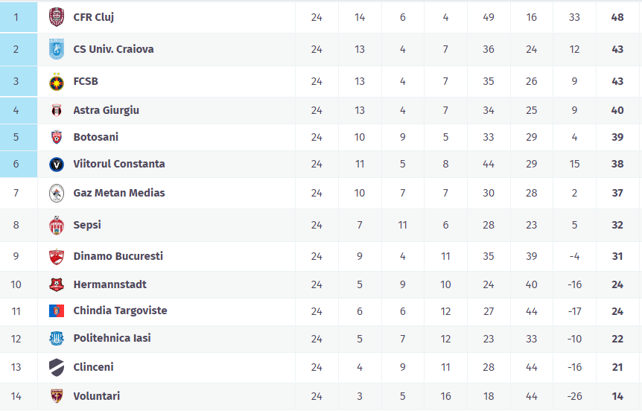Select the Dinamo Bucuresti team name

click(x=118, y=256)
